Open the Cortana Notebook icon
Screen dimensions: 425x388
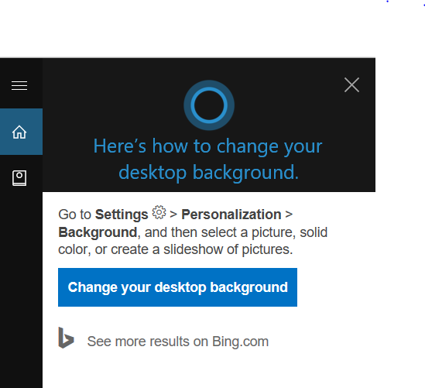click(x=19, y=178)
